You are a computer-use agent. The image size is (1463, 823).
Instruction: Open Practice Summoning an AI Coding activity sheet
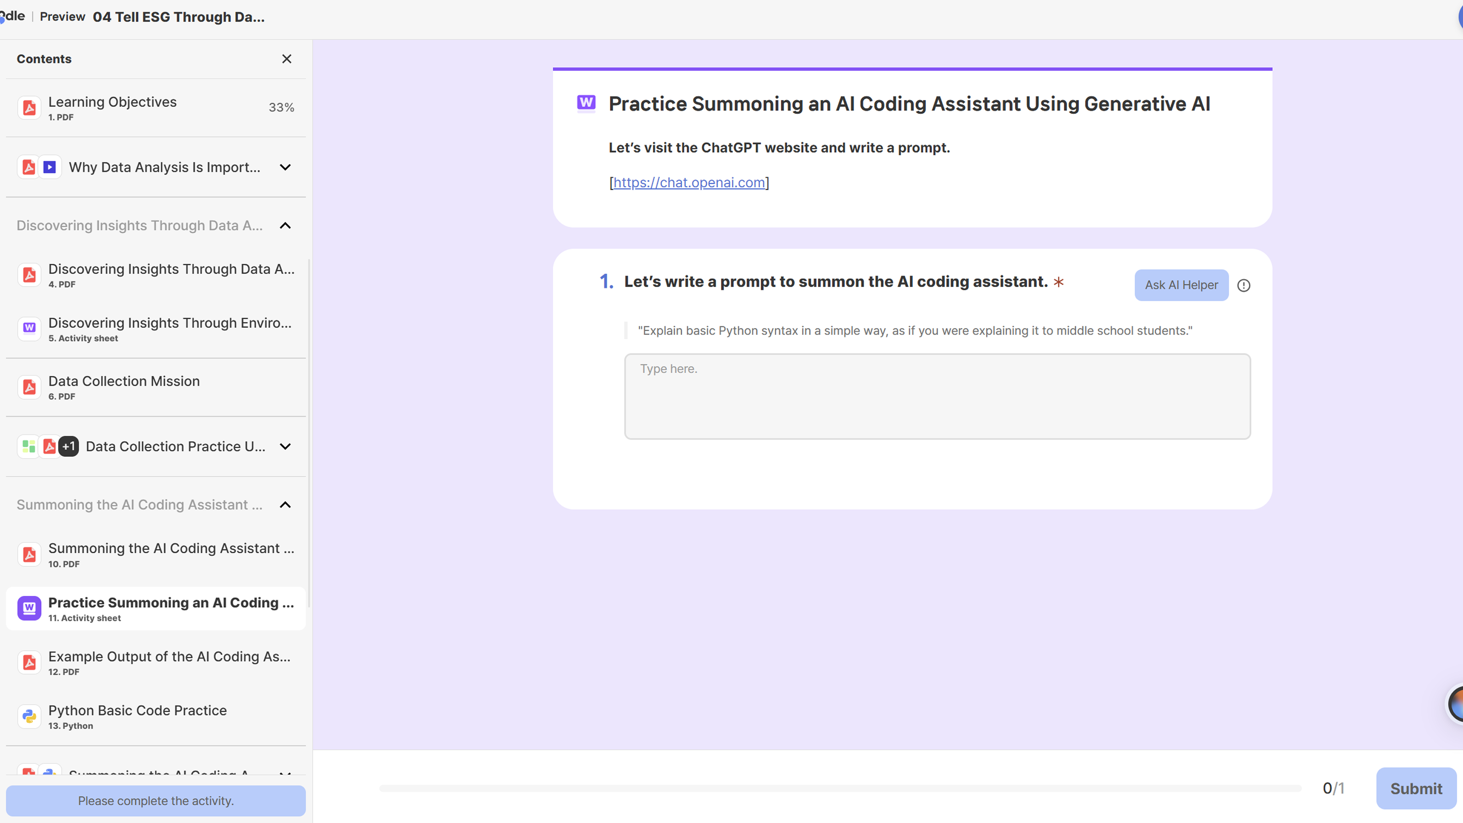pyautogui.click(x=171, y=608)
